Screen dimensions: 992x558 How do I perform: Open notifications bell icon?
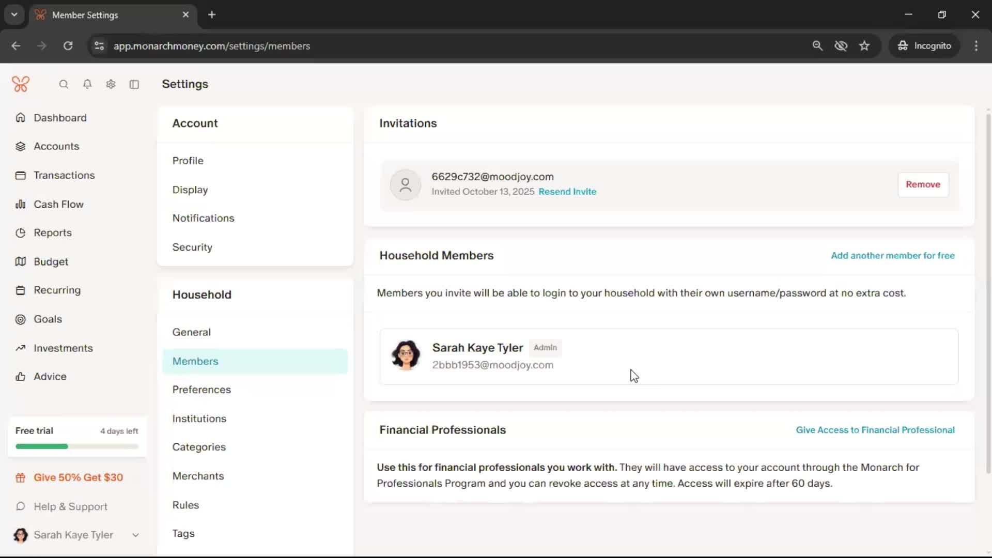pos(87,84)
